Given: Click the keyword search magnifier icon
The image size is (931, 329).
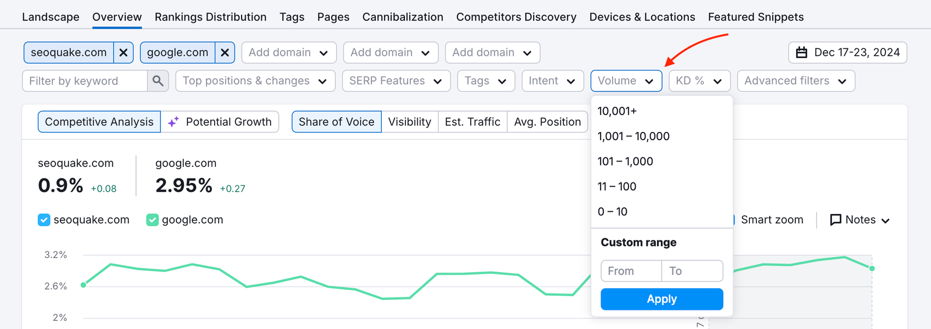Looking at the screenshot, I should point(158,81).
